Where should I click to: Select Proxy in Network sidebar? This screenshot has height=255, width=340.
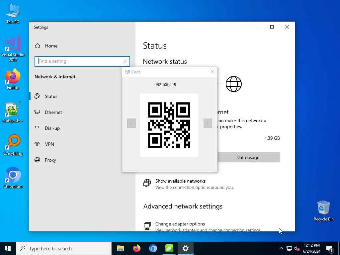pyautogui.click(x=82, y=160)
